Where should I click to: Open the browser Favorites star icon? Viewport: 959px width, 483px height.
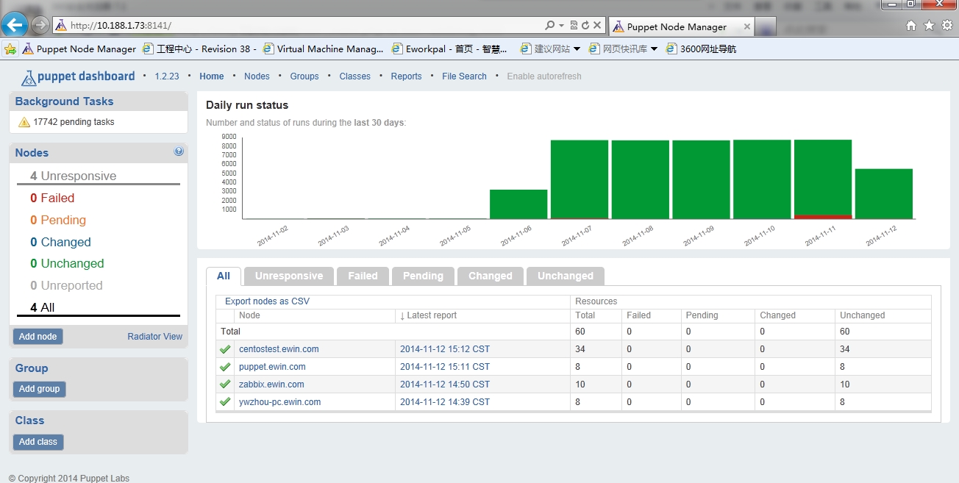coord(929,26)
